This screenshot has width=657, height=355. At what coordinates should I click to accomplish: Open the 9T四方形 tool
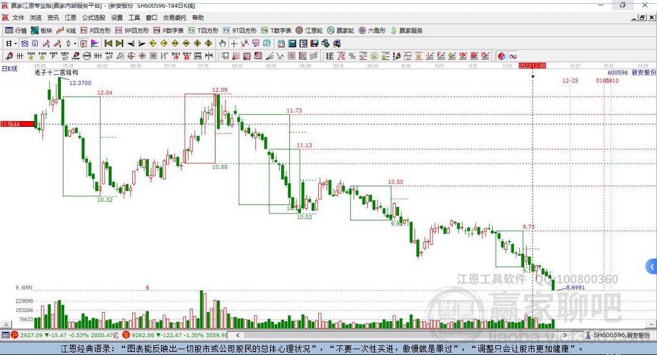(240, 31)
